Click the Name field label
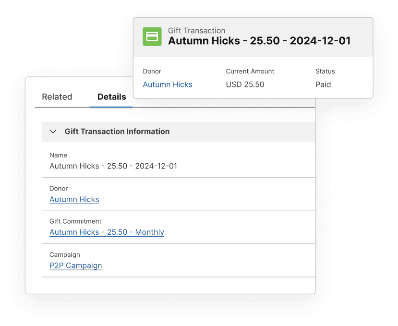 58,155
